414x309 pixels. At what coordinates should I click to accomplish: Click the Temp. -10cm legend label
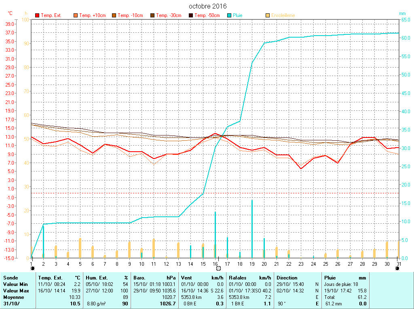(130, 15)
